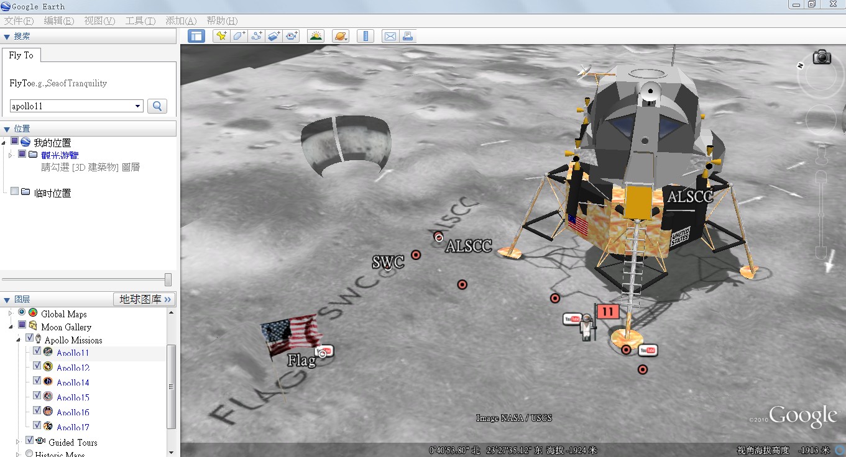This screenshot has height=457, width=846.
Task: Select the Global Maps radio button
Action: coord(22,312)
